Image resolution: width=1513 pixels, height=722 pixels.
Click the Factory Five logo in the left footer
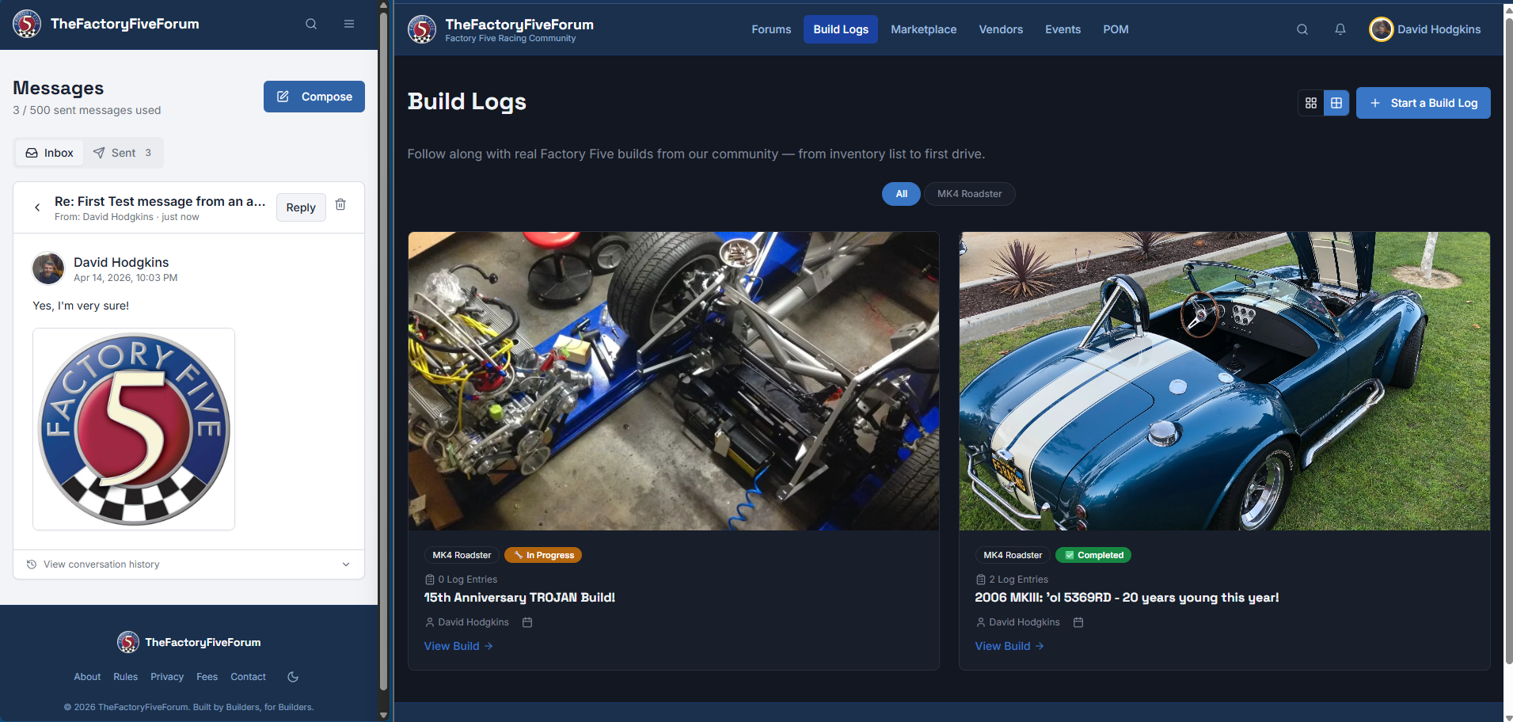pos(128,642)
